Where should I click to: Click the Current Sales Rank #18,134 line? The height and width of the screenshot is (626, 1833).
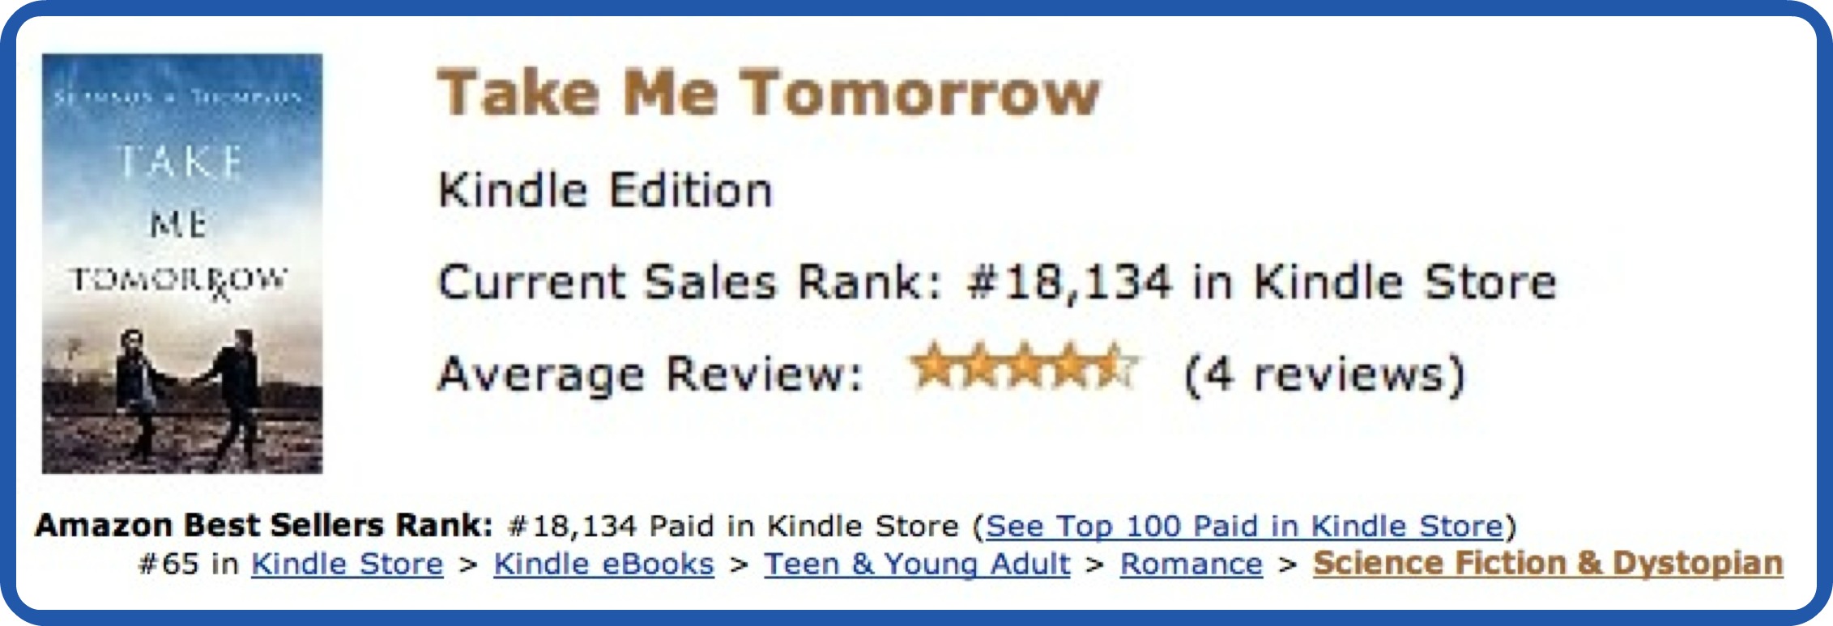(x=996, y=282)
